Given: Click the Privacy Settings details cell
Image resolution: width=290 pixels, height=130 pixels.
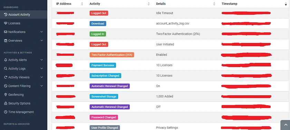Looking at the screenshot, I should point(167,128).
